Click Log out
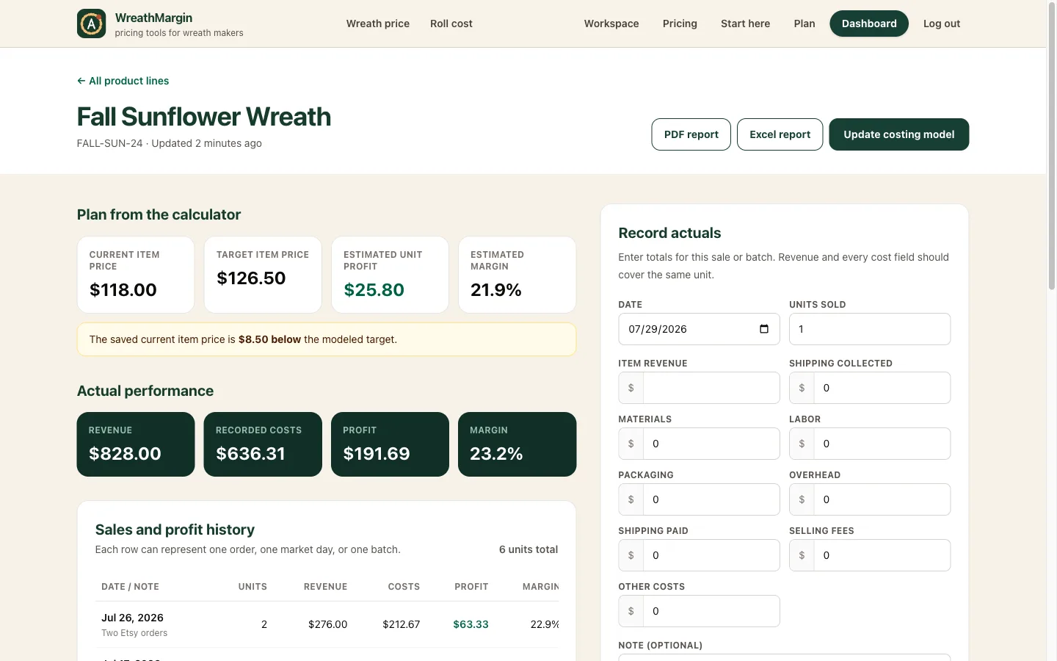 click(942, 24)
